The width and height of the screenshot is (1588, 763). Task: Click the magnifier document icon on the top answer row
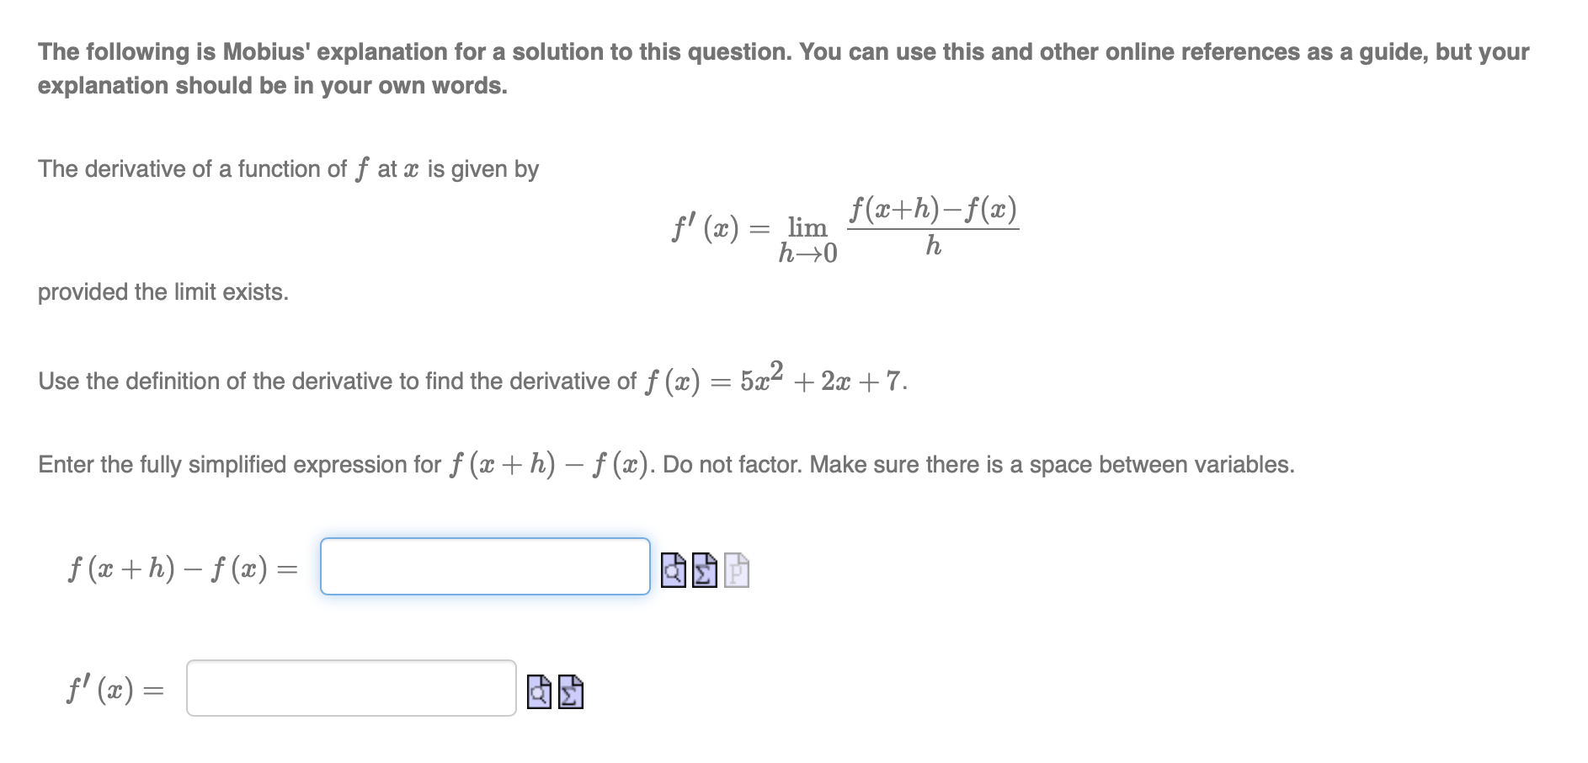tap(672, 569)
